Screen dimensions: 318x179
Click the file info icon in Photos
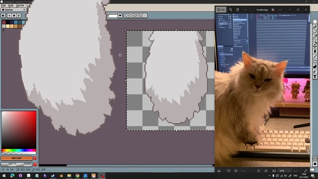click(x=236, y=171)
